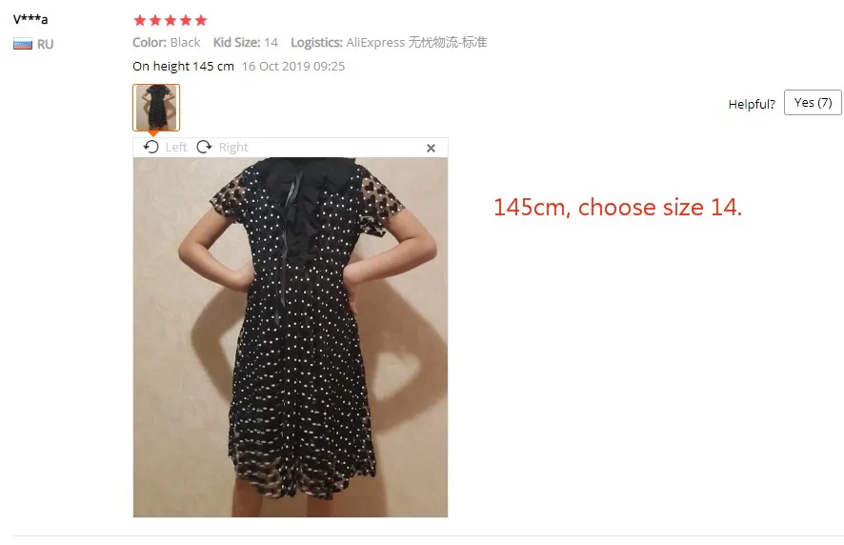
Task: Click the rotate left arrow icon
Action: pyautogui.click(x=151, y=147)
